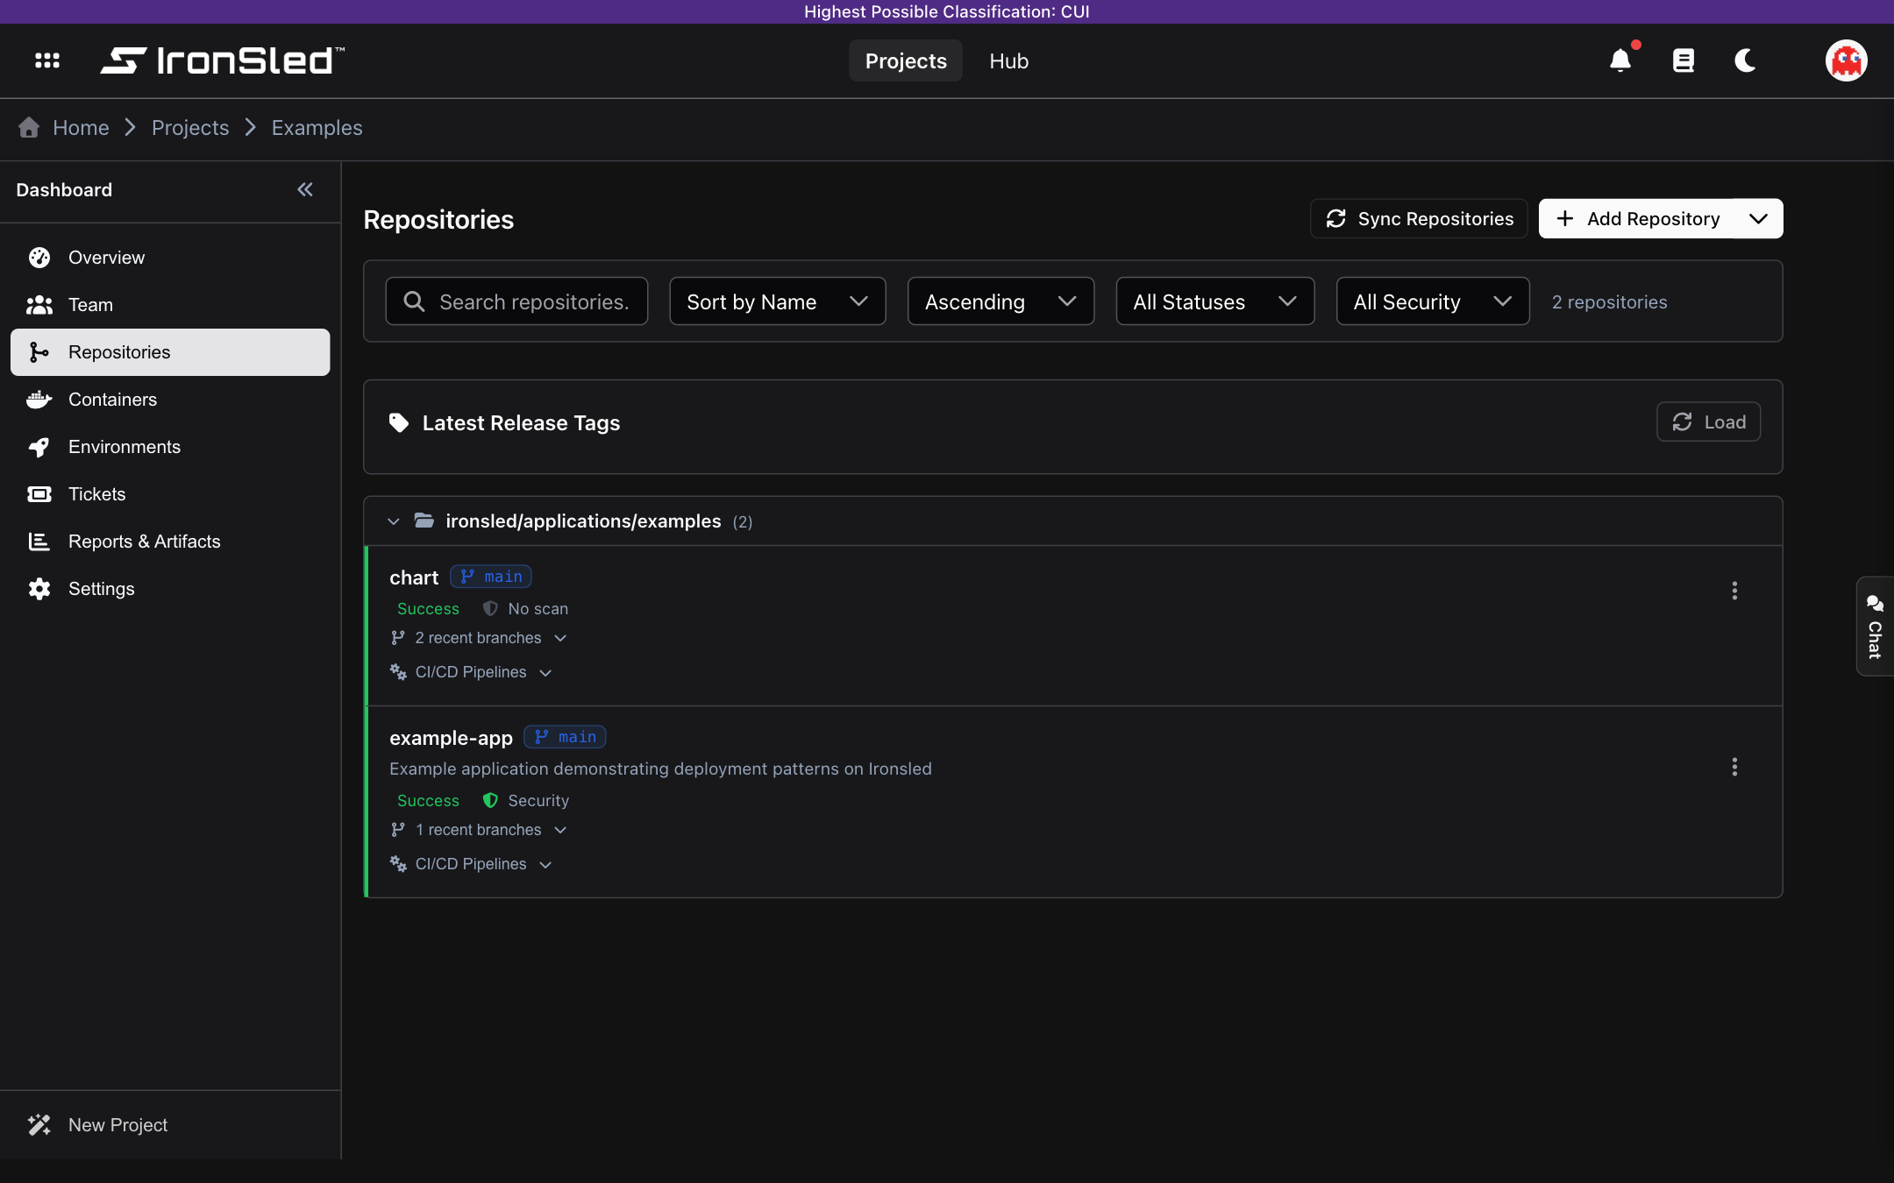Image resolution: width=1894 pixels, height=1183 pixels.
Task: Open example-app repository kebab menu
Action: 1734,767
